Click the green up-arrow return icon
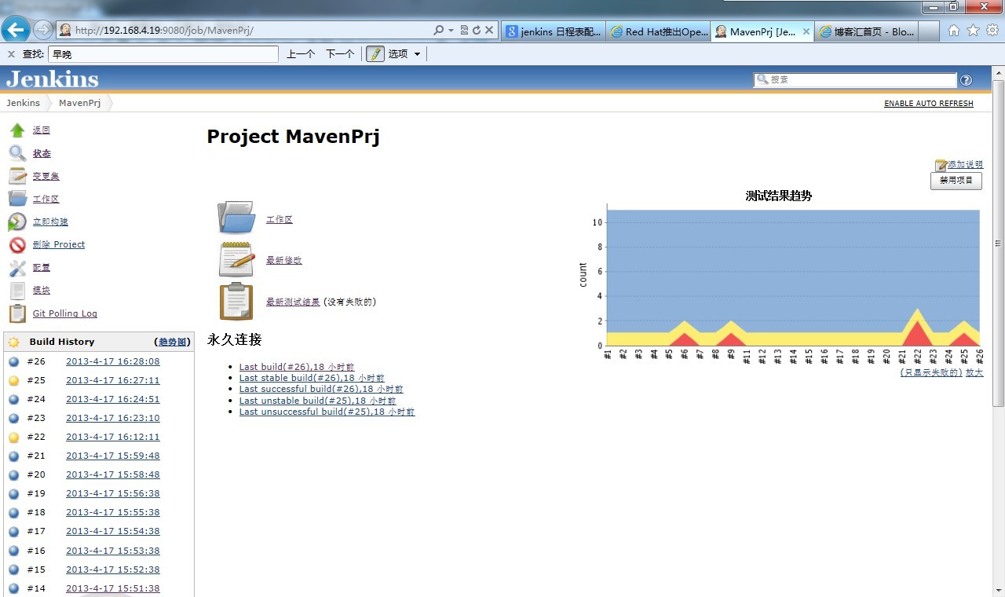Viewport: 1005px width, 597px height. coord(17,130)
